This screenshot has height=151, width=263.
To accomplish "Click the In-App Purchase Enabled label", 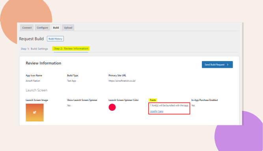I will (x=205, y=100).
